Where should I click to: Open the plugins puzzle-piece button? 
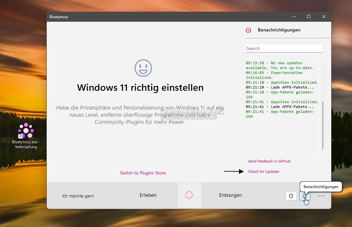point(291,196)
